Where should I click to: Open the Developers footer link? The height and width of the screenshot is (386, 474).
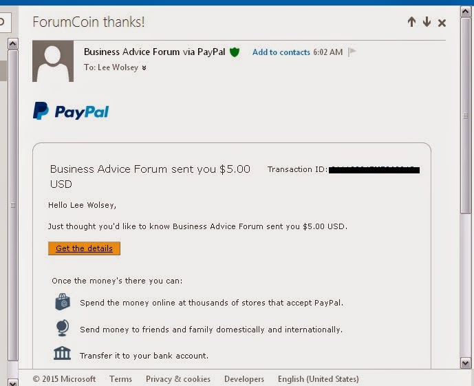tap(244, 378)
